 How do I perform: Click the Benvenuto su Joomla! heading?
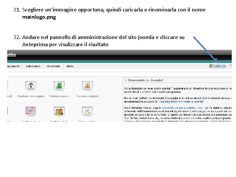point(146,80)
